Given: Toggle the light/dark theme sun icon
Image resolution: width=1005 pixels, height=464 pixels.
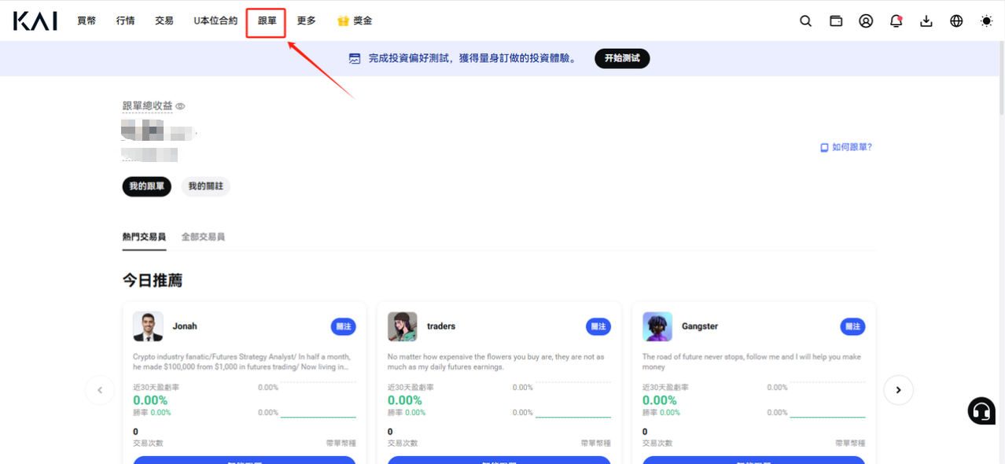Looking at the screenshot, I should pos(986,21).
